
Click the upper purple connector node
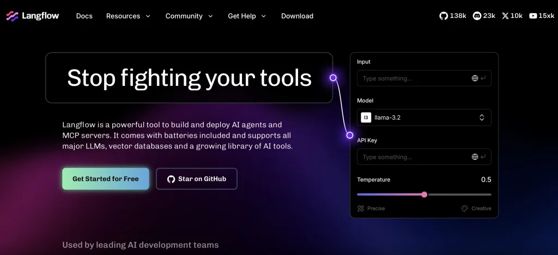point(333,78)
